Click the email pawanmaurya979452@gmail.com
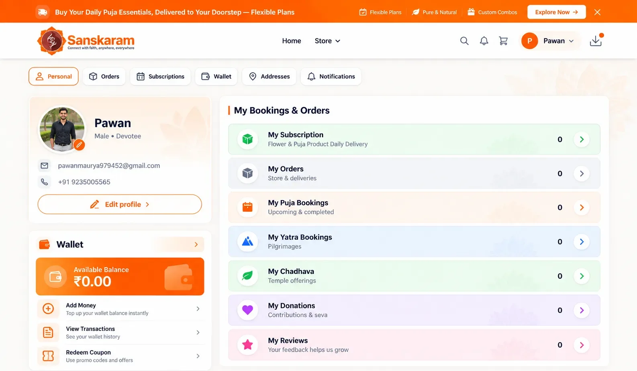The width and height of the screenshot is (637, 371). tap(109, 166)
